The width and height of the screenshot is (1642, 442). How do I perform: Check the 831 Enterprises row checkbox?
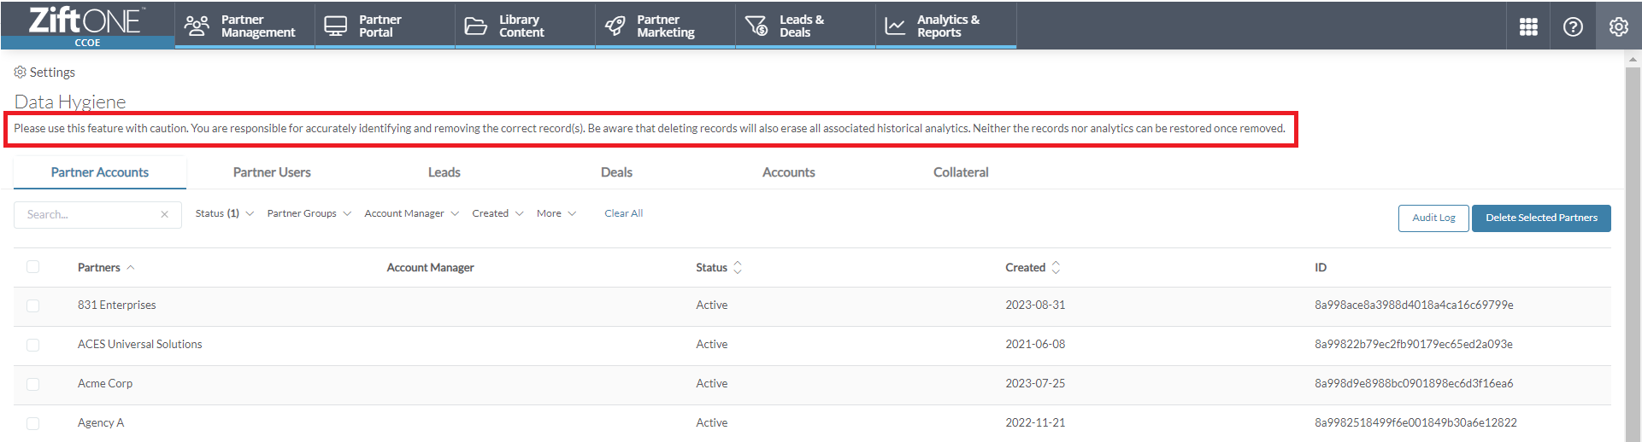[x=32, y=305]
